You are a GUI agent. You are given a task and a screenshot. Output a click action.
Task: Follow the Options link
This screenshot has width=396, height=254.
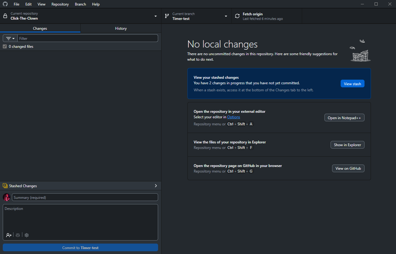click(x=234, y=117)
